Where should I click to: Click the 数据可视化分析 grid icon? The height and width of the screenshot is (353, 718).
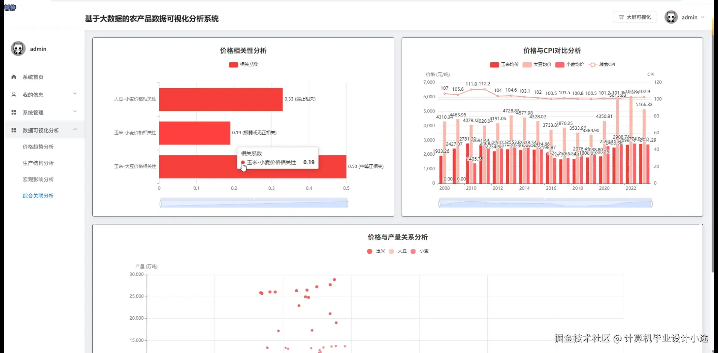point(14,130)
